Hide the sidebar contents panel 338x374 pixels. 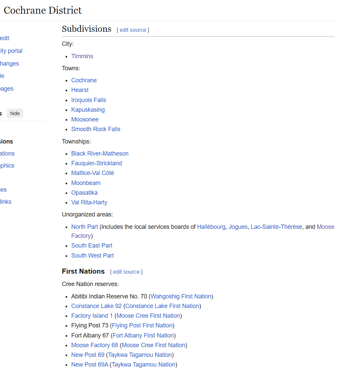click(x=15, y=113)
